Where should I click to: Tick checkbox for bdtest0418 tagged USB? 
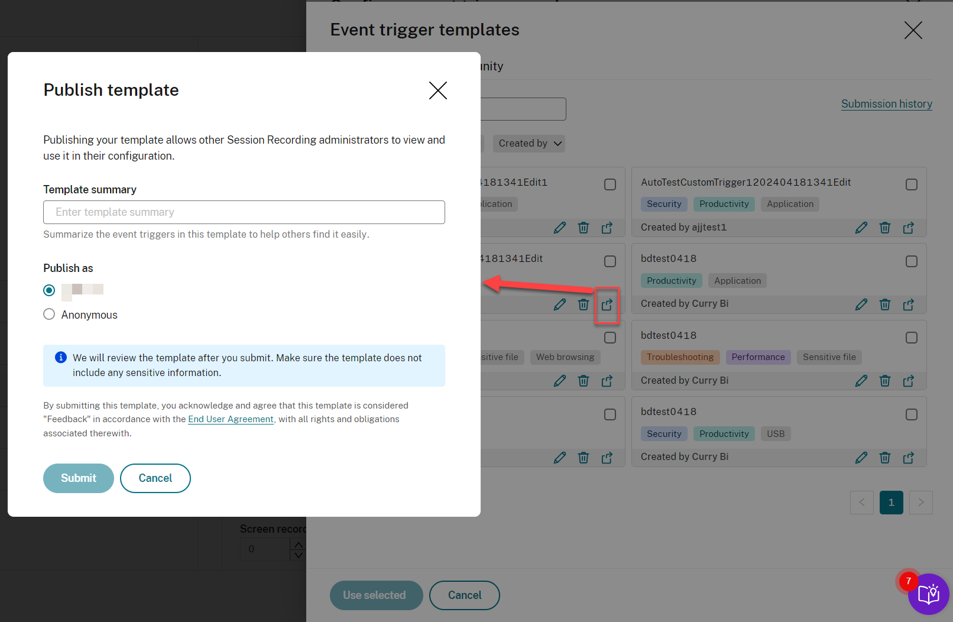click(912, 414)
